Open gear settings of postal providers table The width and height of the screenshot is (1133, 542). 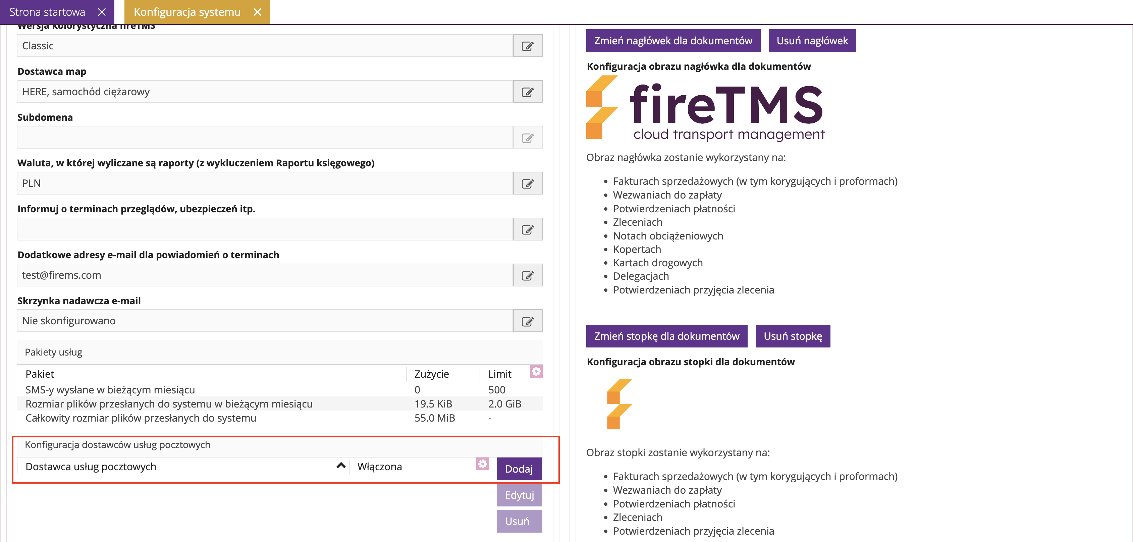point(483,464)
